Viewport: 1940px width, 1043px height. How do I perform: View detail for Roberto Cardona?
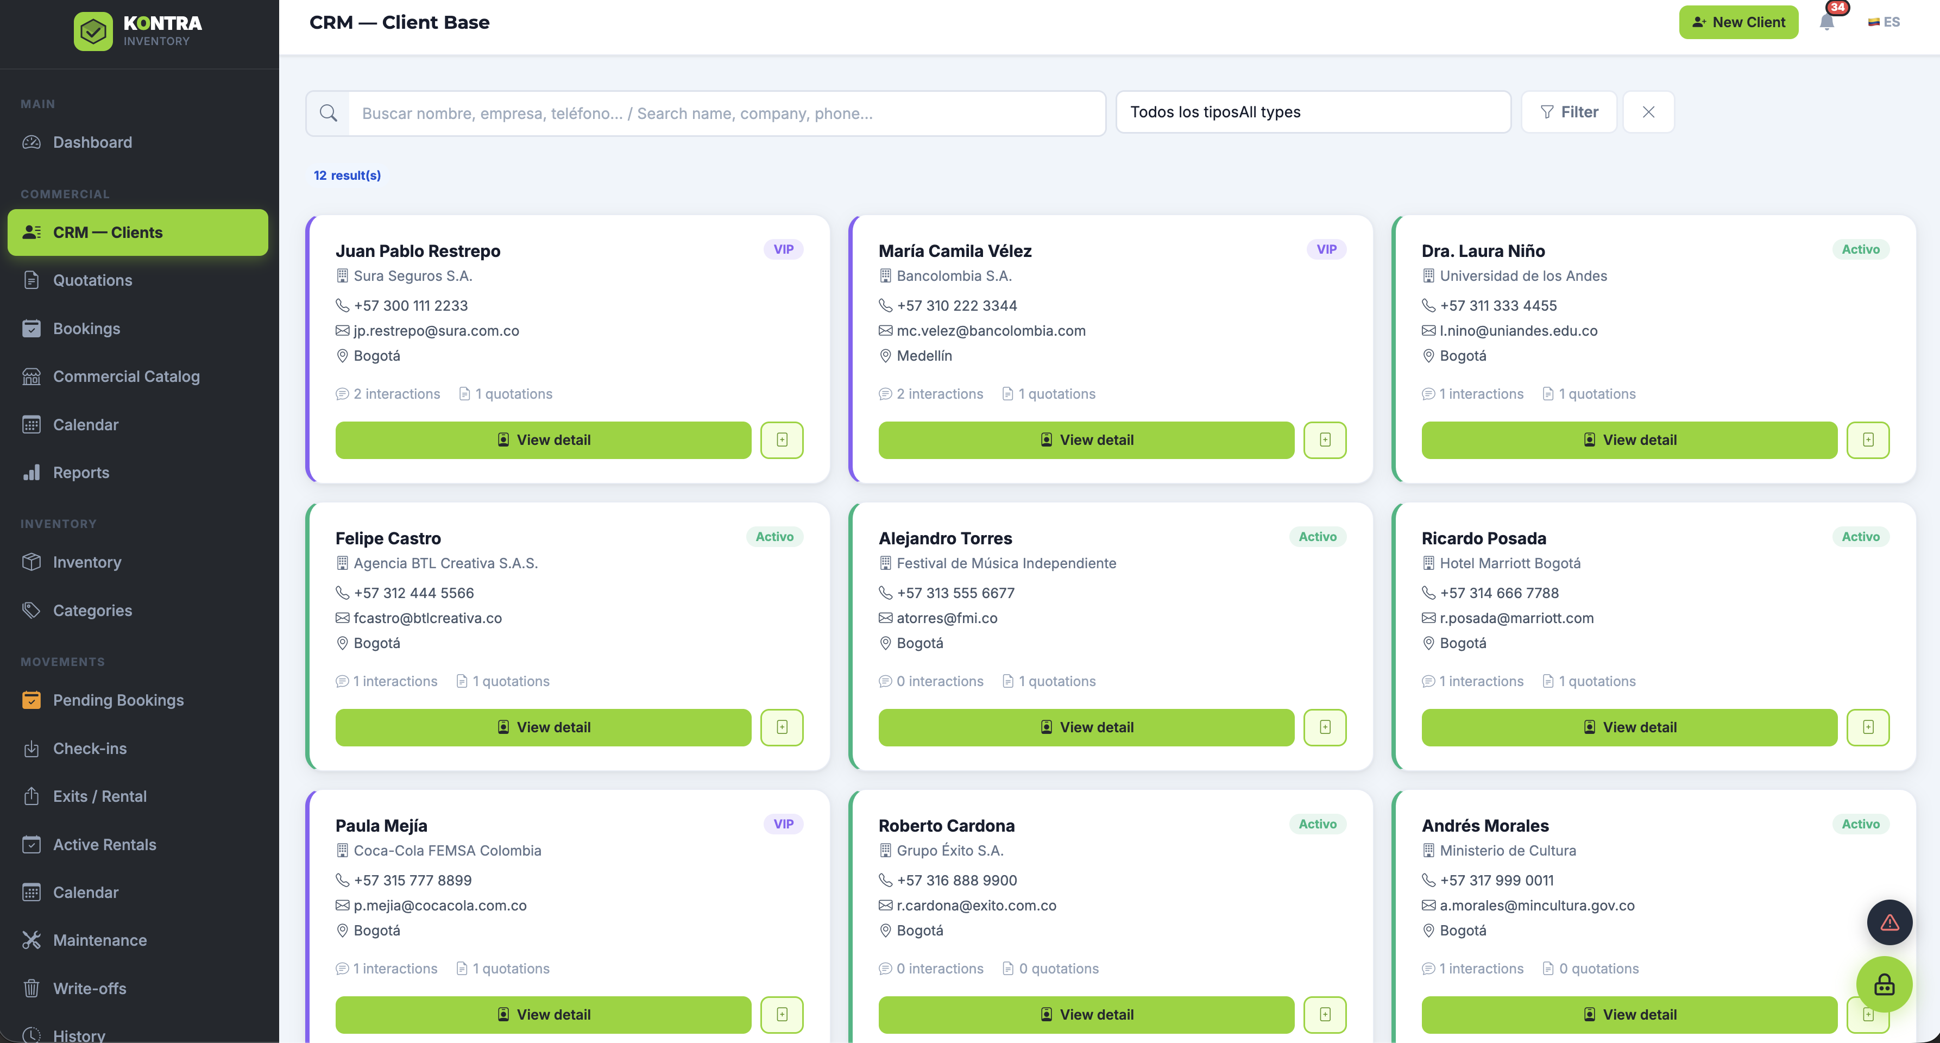click(1086, 1014)
